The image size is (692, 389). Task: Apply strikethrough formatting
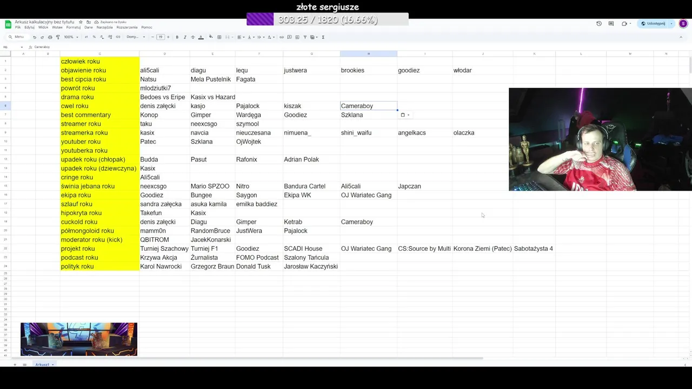pos(193,37)
